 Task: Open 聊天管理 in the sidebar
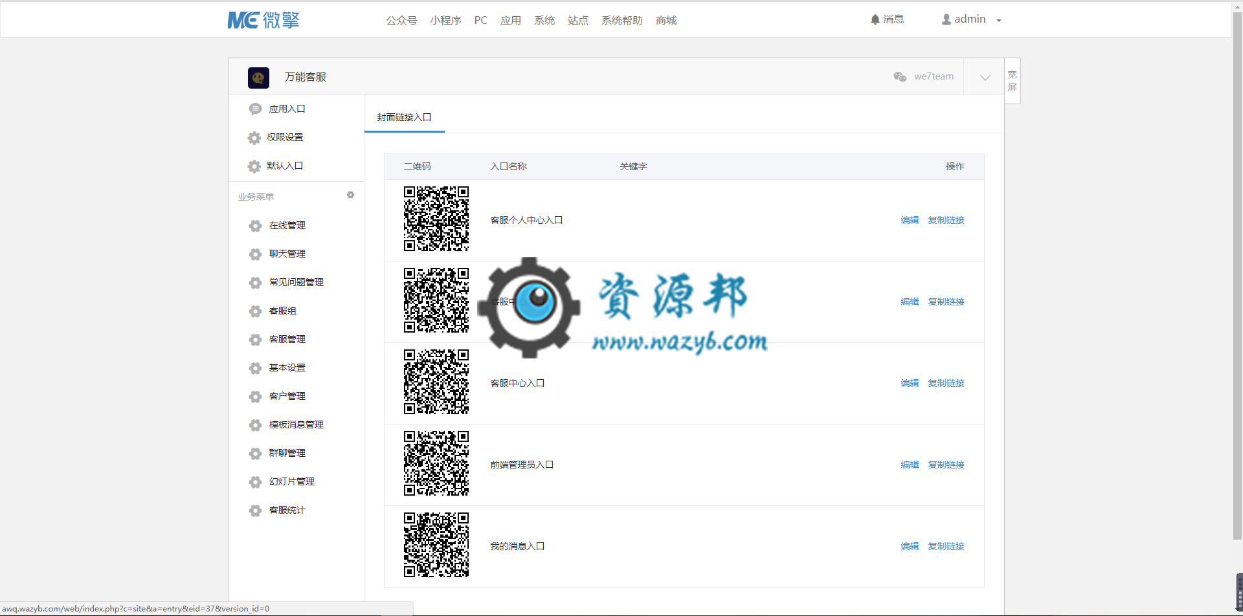[x=287, y=254]
